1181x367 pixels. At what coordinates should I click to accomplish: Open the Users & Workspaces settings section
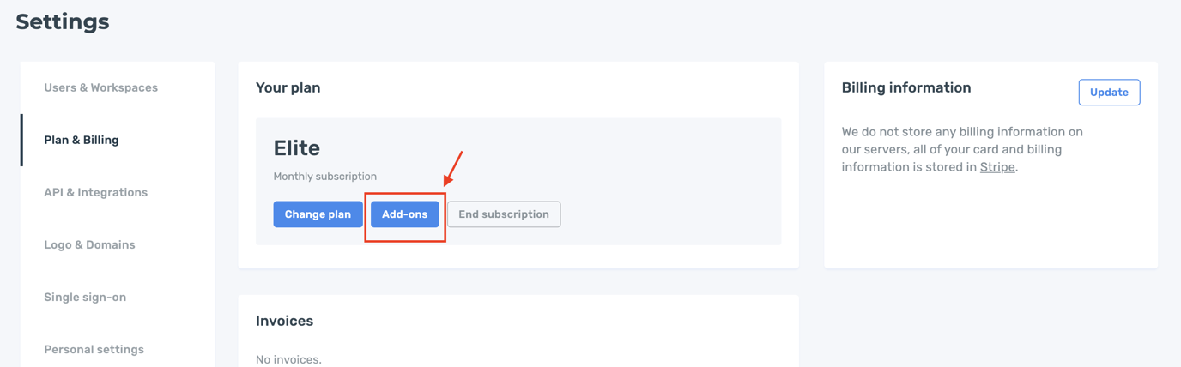coord(100,87)
